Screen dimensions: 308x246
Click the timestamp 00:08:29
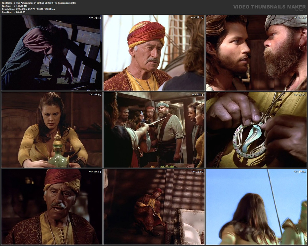(x=197, y=18)
